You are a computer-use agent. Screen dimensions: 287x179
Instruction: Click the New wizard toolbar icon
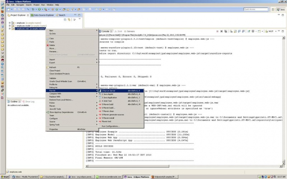(9, 9)
